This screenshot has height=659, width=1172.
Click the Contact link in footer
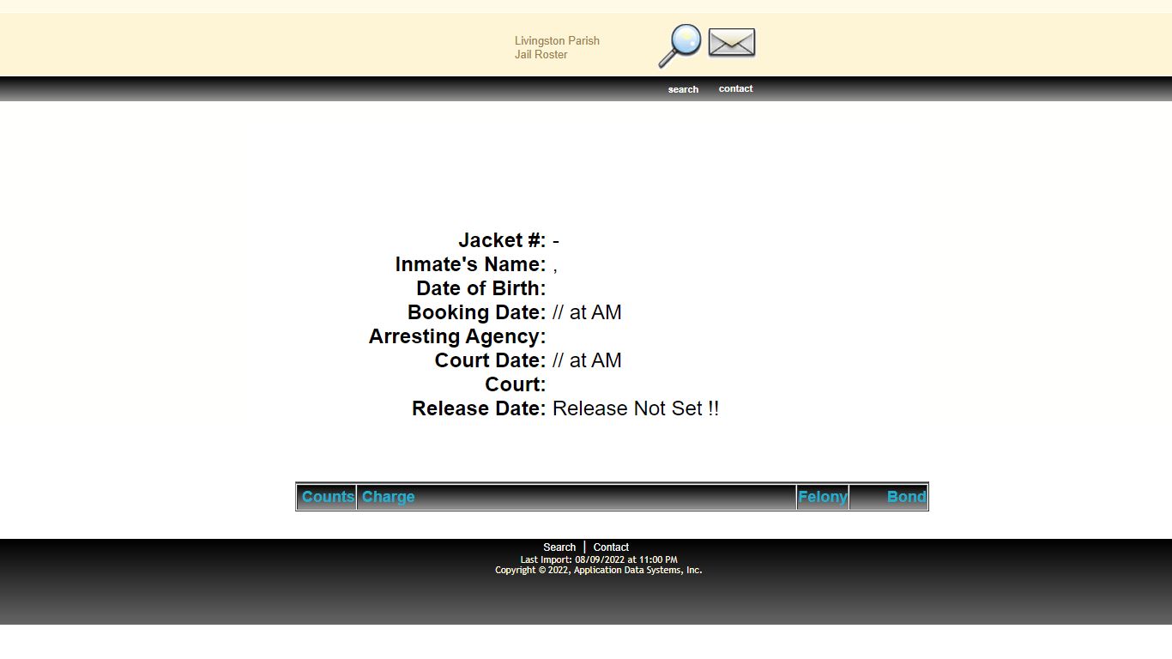pyautogui.click(x=611, y=547)
